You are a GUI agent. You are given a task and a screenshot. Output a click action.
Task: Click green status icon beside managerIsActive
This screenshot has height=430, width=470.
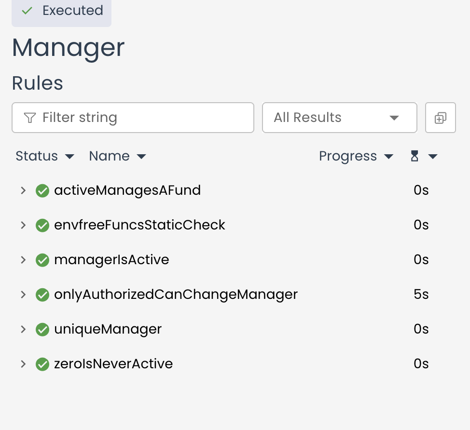[x=42, y=260]
